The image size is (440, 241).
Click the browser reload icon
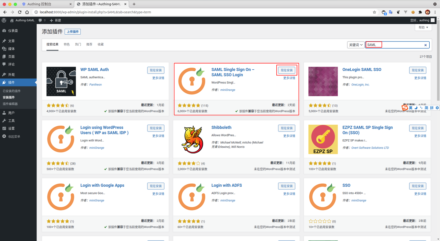20,12
